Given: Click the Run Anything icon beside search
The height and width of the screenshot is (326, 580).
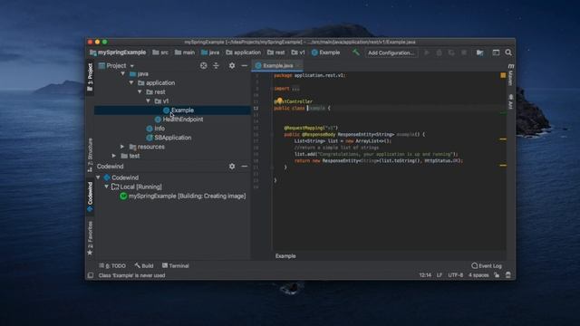Looking at the screenshot, I should tap(496, 53).
